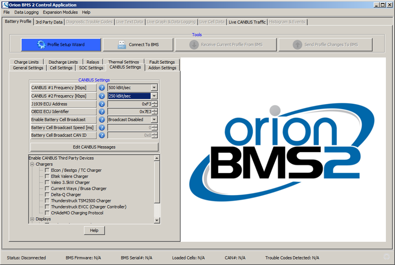395x265 pixels.
Task: Check Thunderstruck EVCC (Charger Controller)
Action: [x=47, y=207]
